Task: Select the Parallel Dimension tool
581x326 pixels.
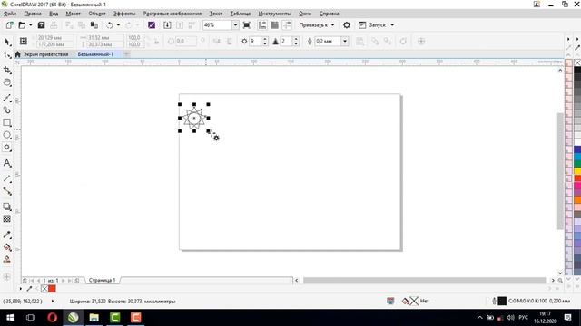Action: click(7, 179)
